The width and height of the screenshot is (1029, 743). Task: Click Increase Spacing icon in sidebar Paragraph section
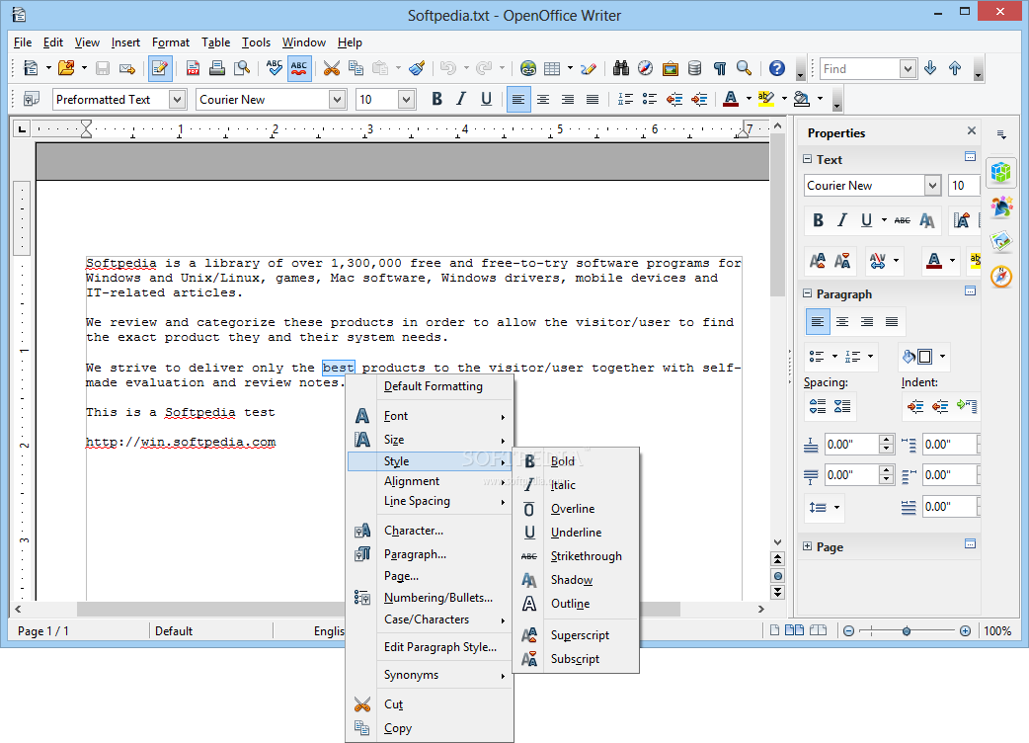(818, 406)
